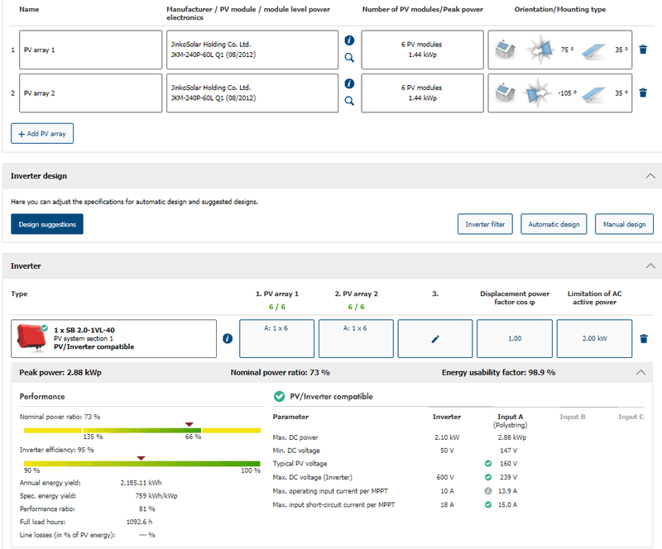Run Automatic design
The height and width of the screenshot is (549, 662).
[x=554, y=224]
